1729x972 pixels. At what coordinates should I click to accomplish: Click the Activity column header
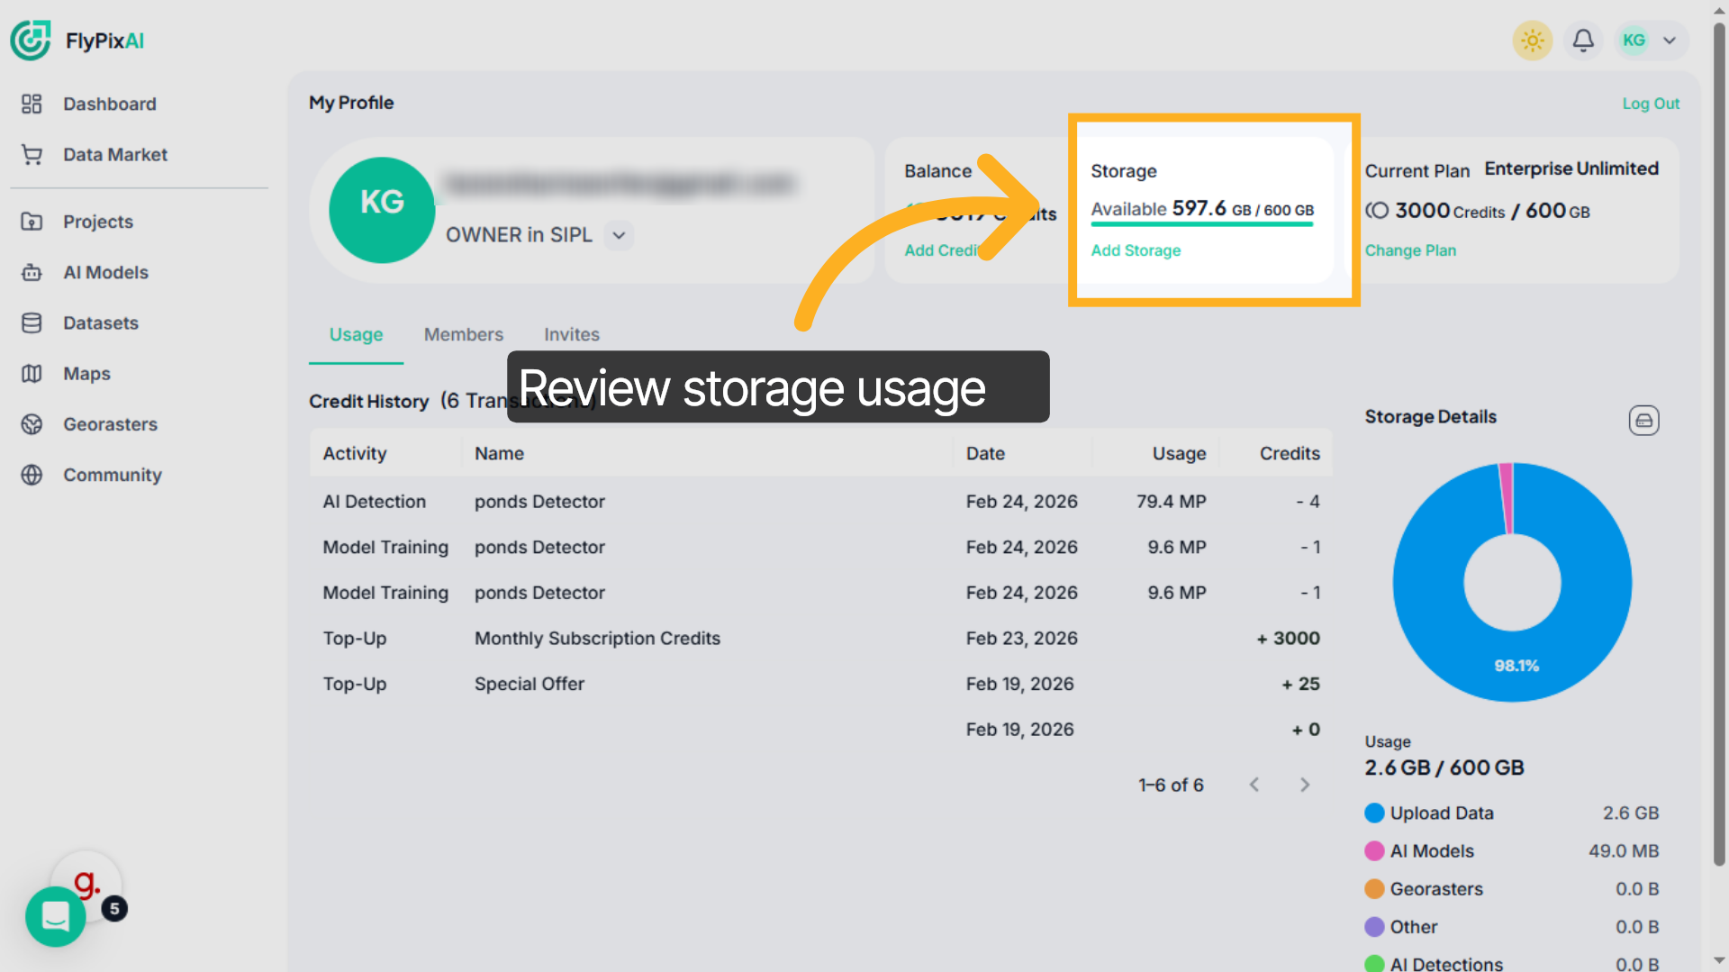[x=354, y=454]
